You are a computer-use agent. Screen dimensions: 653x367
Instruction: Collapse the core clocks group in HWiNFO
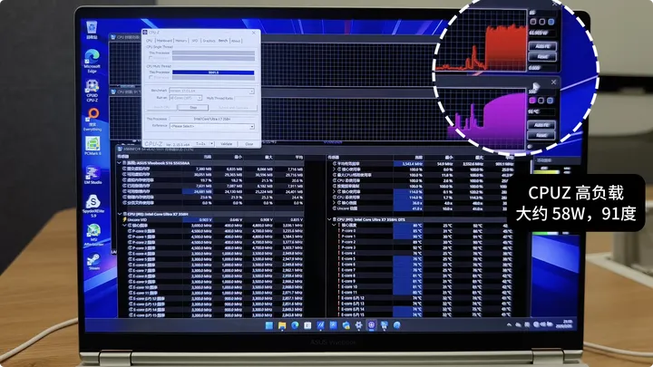coord(125,225)
